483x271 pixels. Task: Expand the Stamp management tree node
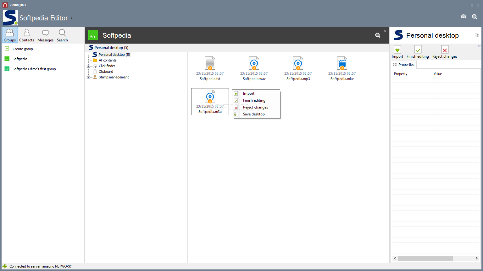88,77
